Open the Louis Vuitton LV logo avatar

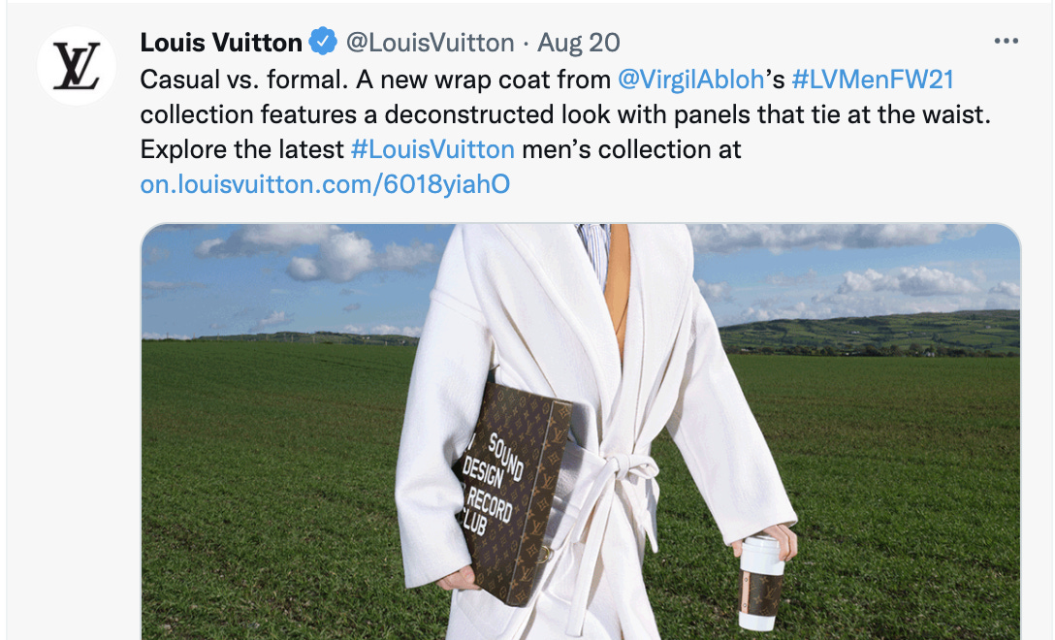click(x=76, y=66)
